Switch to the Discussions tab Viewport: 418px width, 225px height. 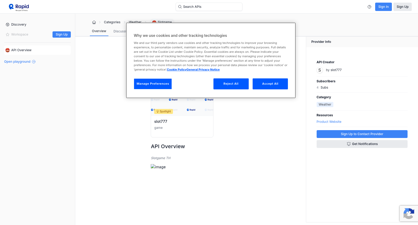[x=120, y=31]
